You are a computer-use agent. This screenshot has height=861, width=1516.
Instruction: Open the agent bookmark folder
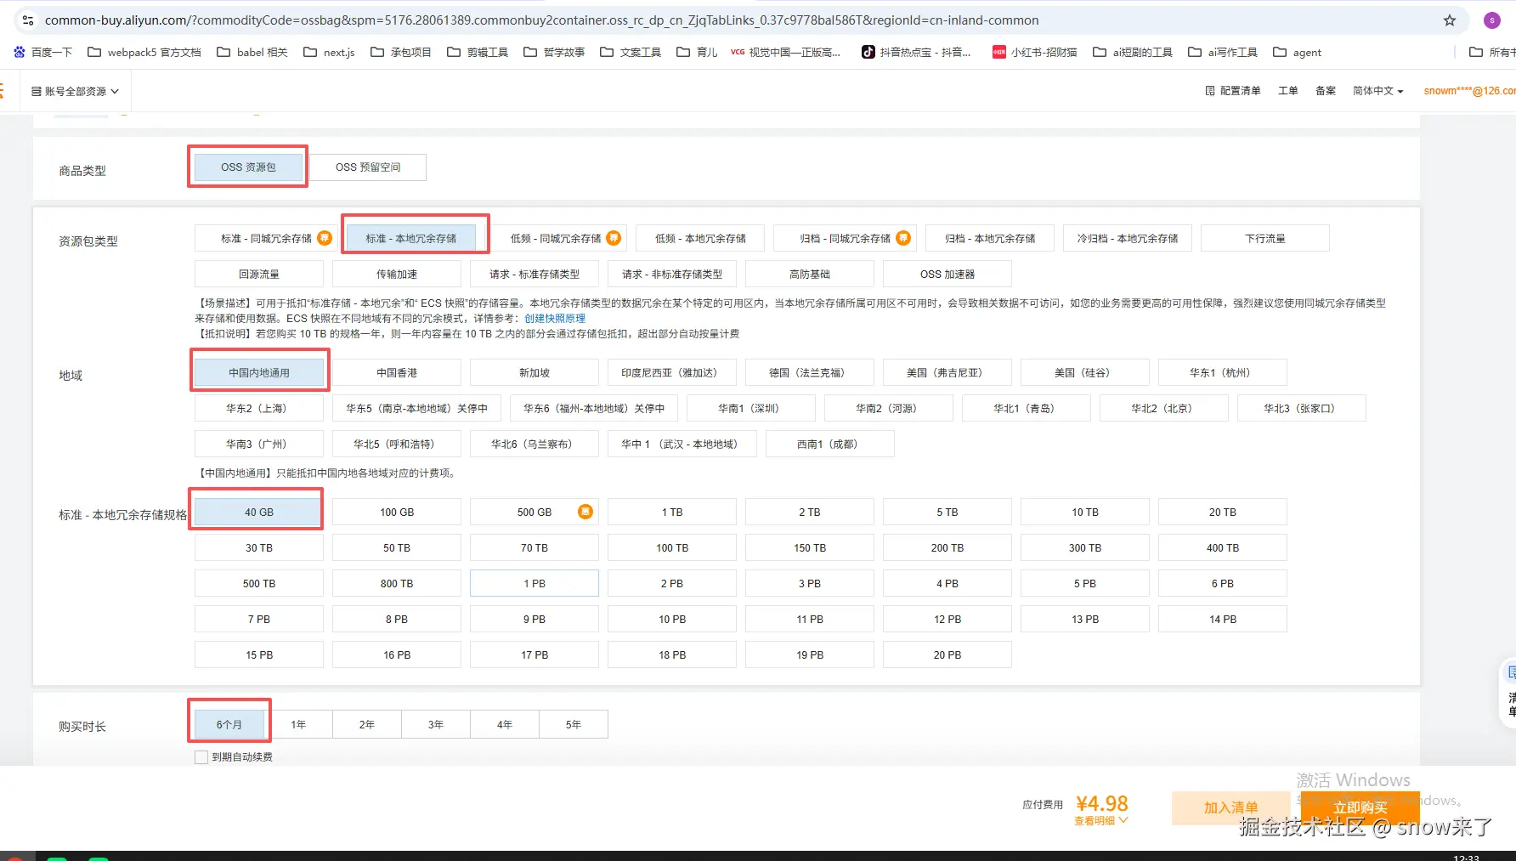click(1298, 53)
